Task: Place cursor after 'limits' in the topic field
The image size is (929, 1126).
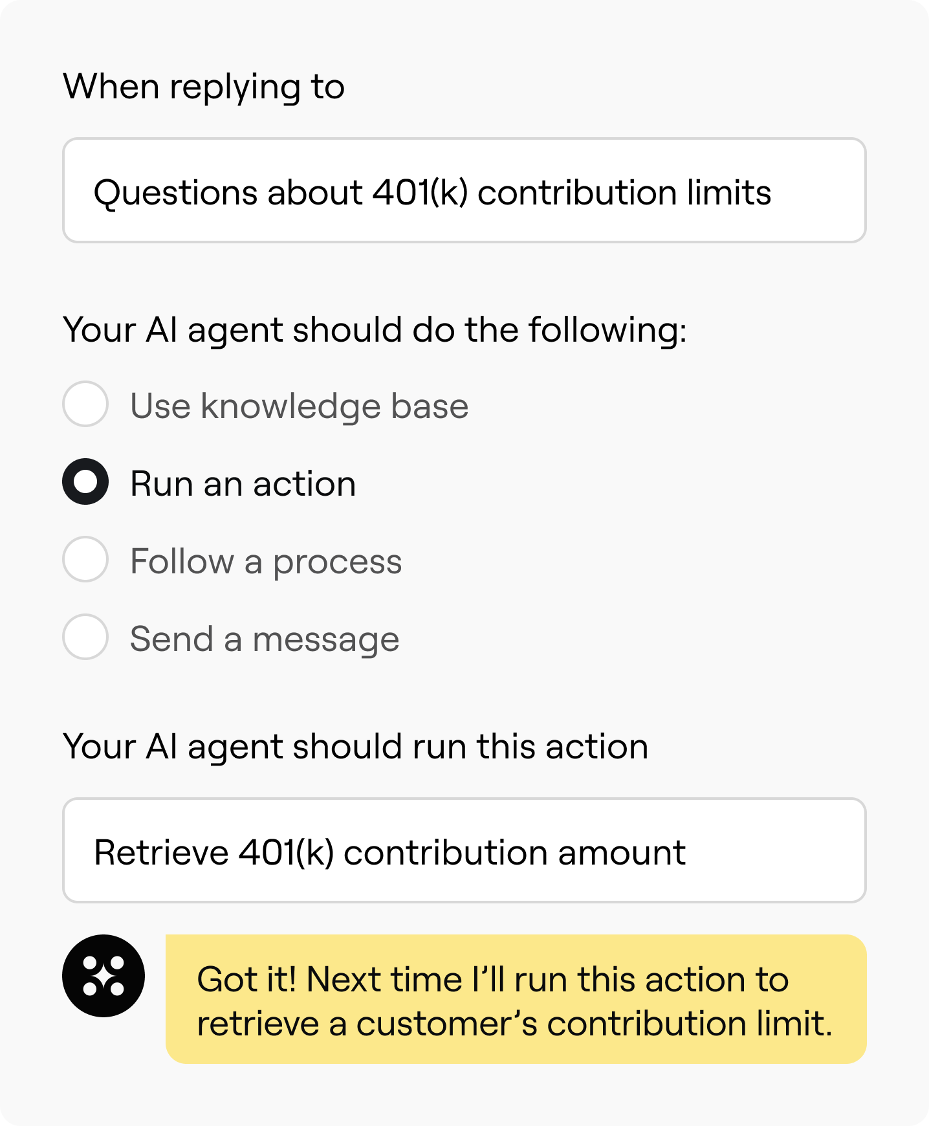Action: click(774, 193)
